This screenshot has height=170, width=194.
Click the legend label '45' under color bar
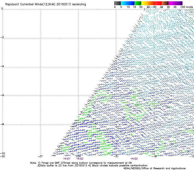(x=175, y=7)
